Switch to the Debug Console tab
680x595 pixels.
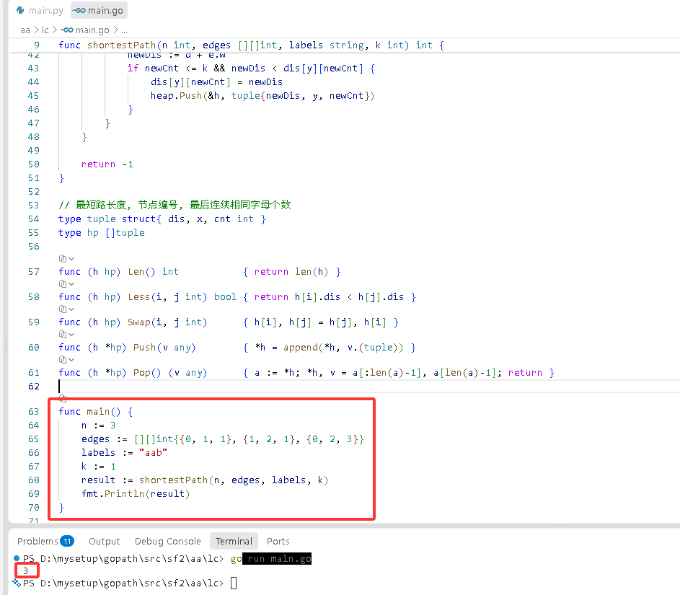(168, 541)
